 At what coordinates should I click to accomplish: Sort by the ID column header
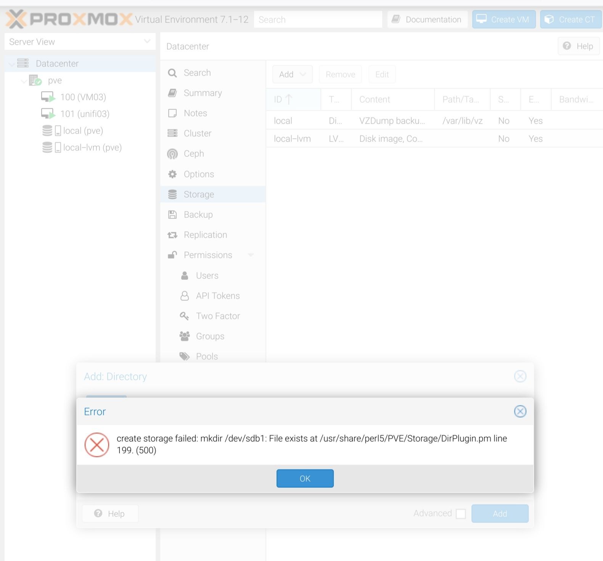tap(293, 100)
